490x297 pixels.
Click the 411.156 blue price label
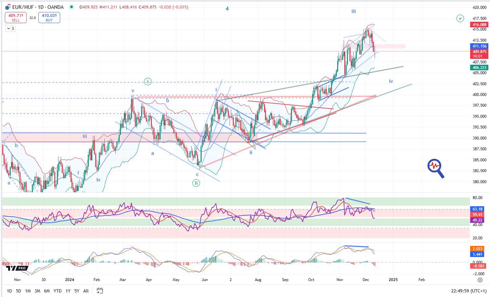[x=479, y=46]
